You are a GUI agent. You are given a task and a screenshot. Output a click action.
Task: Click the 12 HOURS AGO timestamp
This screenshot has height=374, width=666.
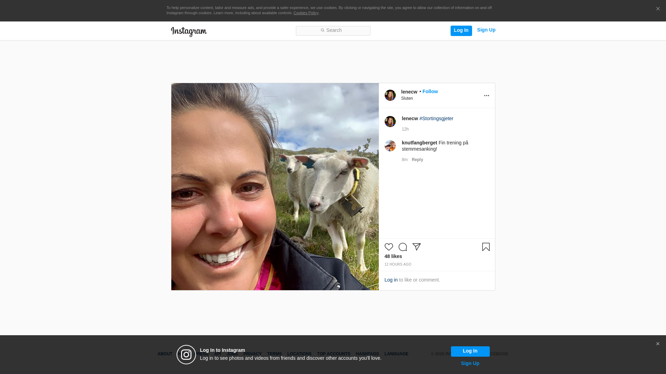click(398, 264)
